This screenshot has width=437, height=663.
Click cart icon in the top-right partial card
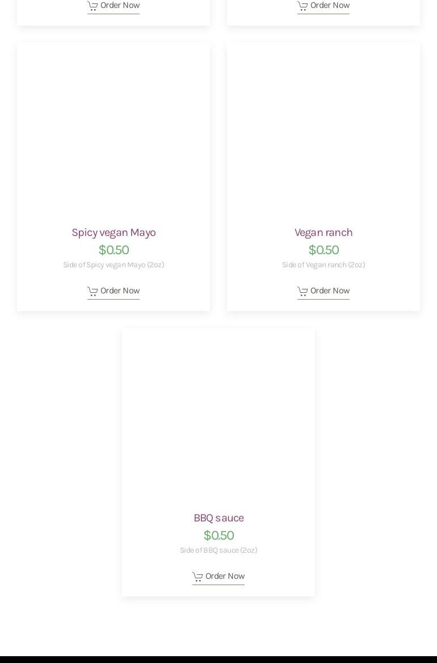302,6
